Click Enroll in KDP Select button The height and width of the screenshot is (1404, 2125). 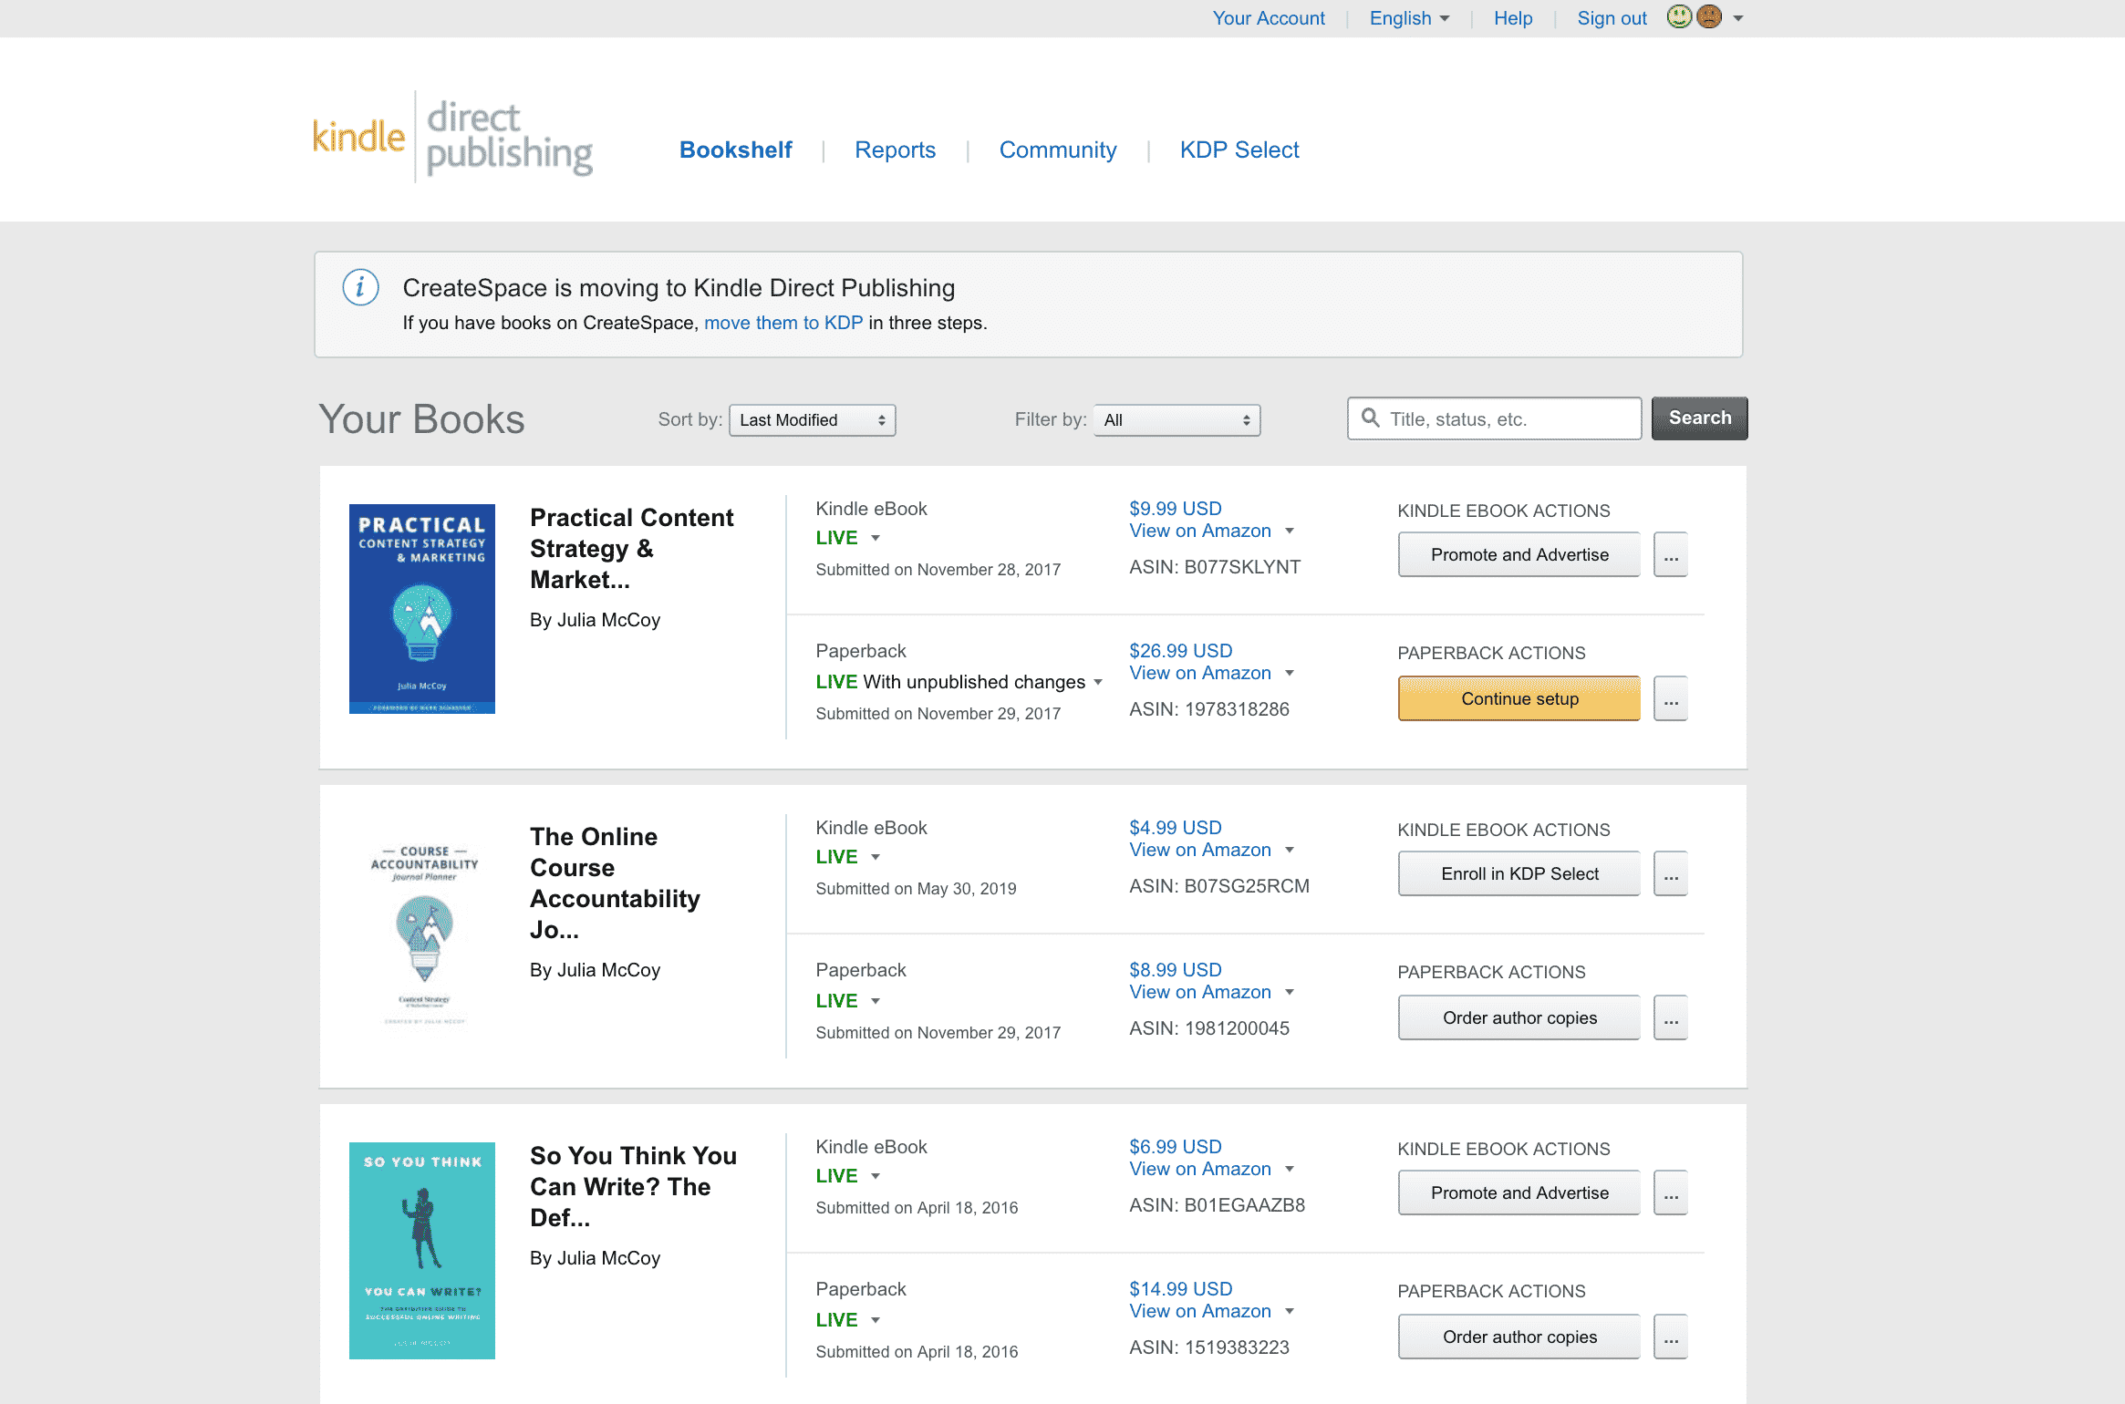[1519, 874]
